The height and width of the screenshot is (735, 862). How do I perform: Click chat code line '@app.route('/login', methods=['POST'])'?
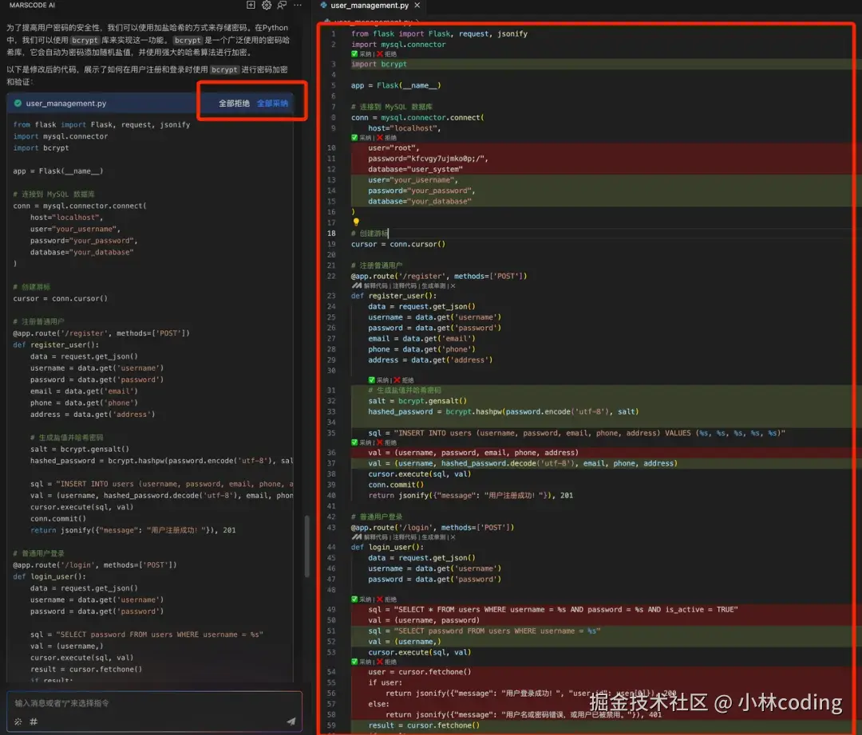(95, 565)
